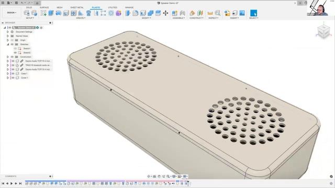Open the CONSTRUCT dropdown label
Screen dimensions: 335x188
pos(196,18)
